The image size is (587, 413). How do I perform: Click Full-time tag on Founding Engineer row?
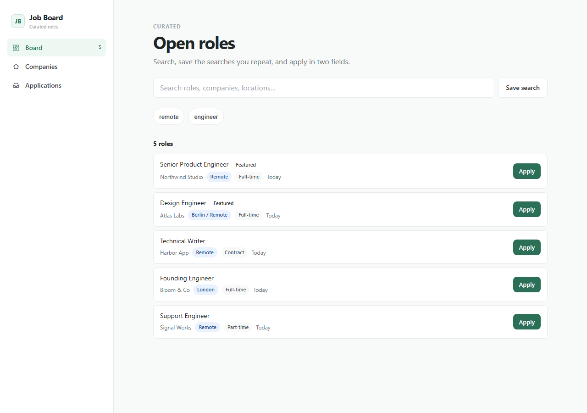[236, 290]
